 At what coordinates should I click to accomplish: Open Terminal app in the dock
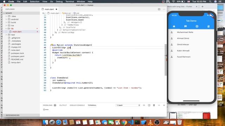point(137,122)
